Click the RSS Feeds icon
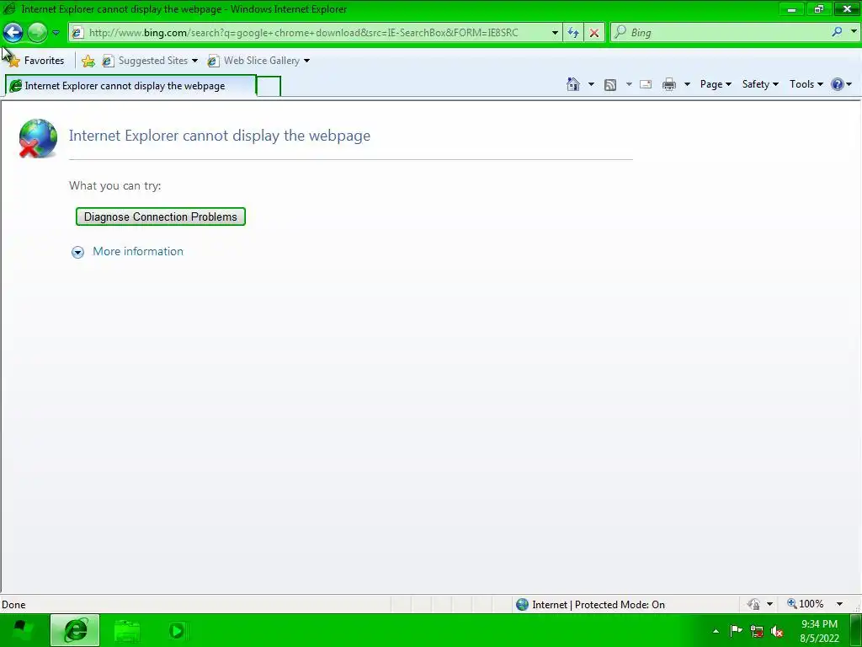862x647 pixels. pos(610,84)
